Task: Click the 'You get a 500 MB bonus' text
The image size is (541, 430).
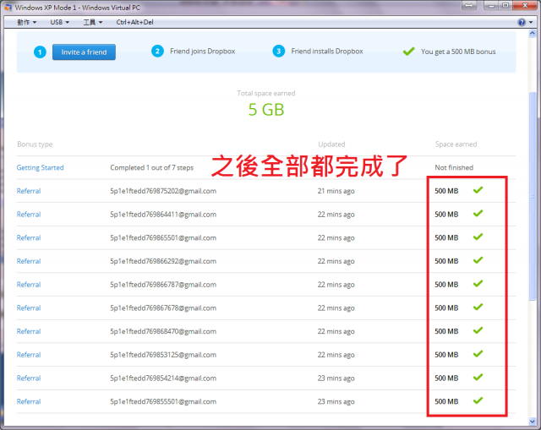Action: (x=458, y=52)
